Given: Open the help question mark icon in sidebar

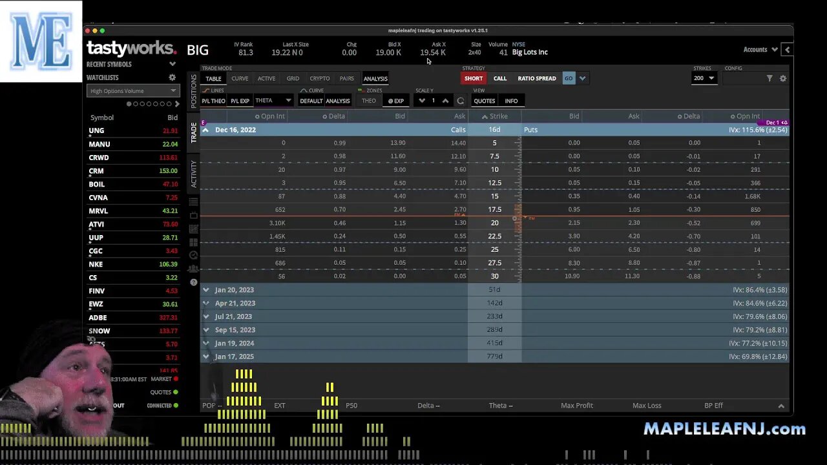Looking at the screenshot, I should tap(194, 282).
